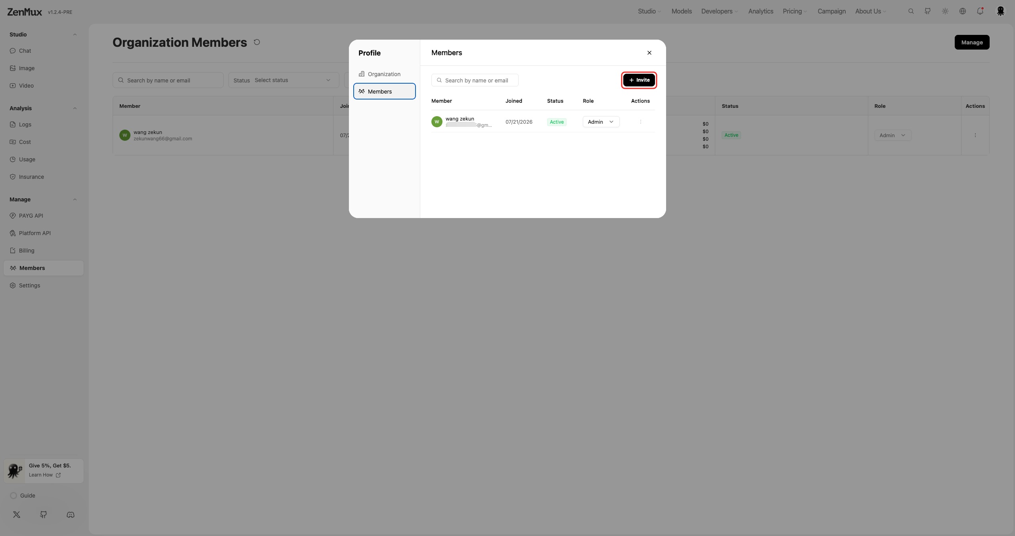Switch to Organization tab in Profile dialog

[385, 74]
